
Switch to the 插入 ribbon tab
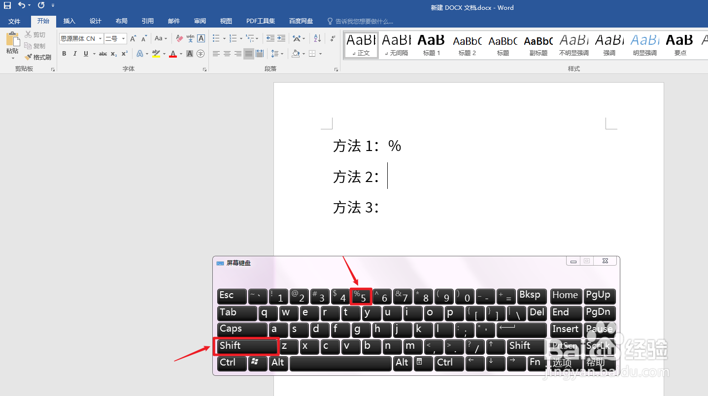coord(69,21)
